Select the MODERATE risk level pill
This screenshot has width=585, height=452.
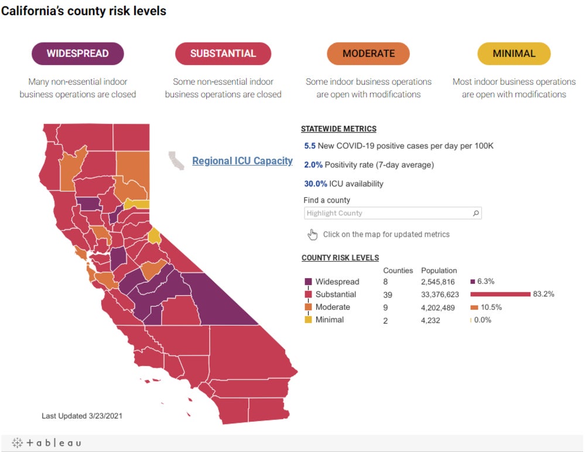coord(368,53)
